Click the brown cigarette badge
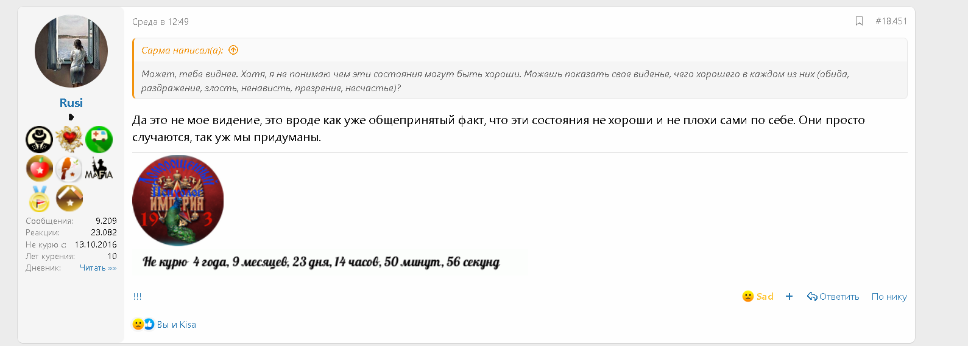This screenshot has width=968, height=346. (x=69, y=198)
